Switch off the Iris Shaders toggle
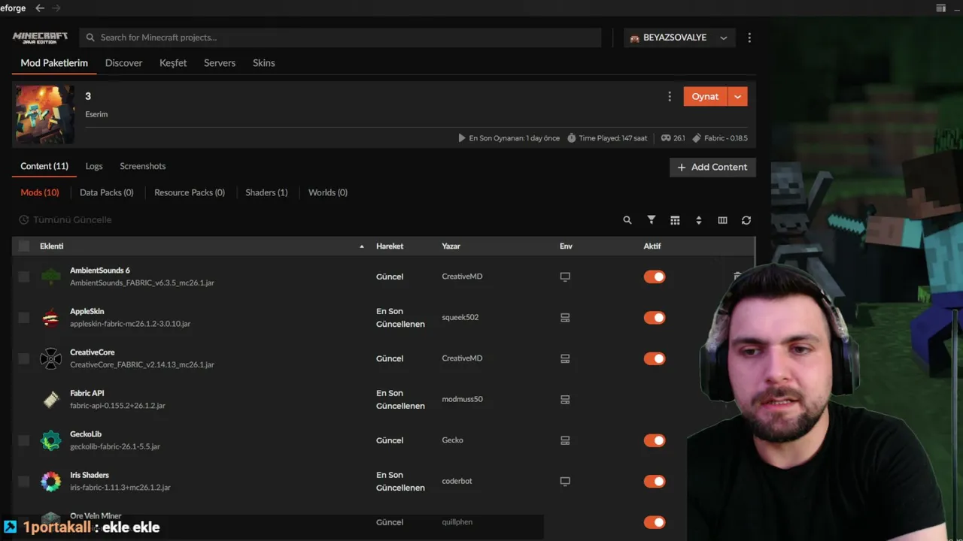 655,481
